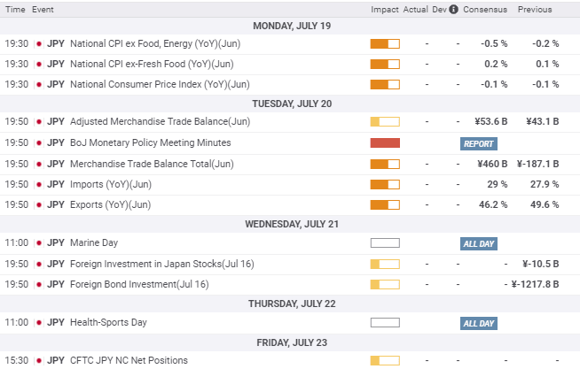Click impact bar for Exports (YoY)(Jun)
580x369 pixels.
[x=384, y=204]
